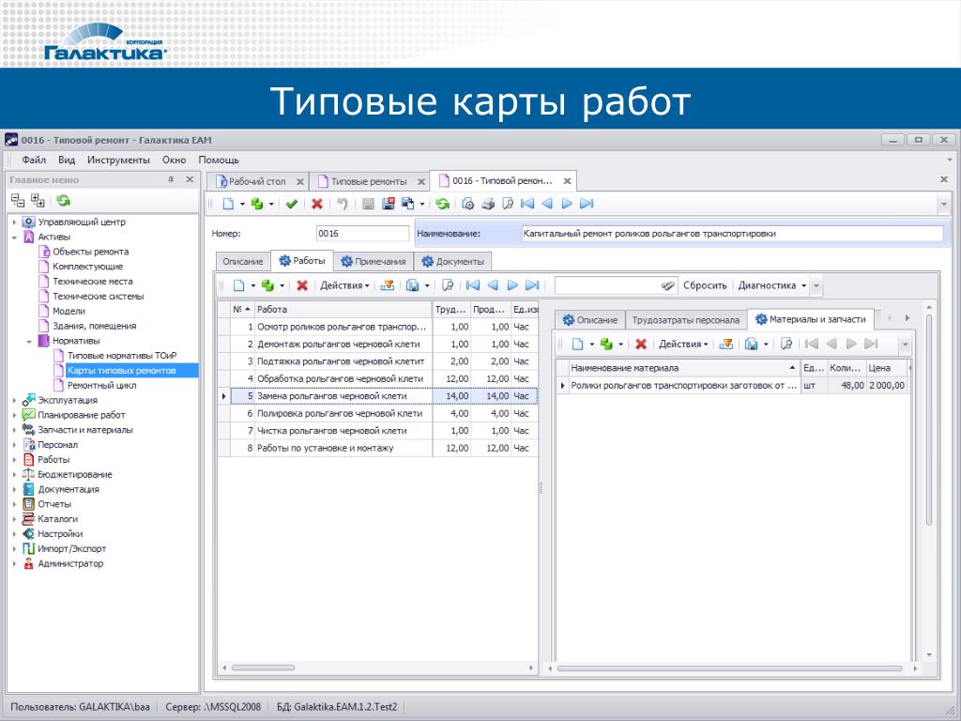This screenshot has width=961, height=721.
Task: Click the Наименование input field
Action: [x=732, y=234]
